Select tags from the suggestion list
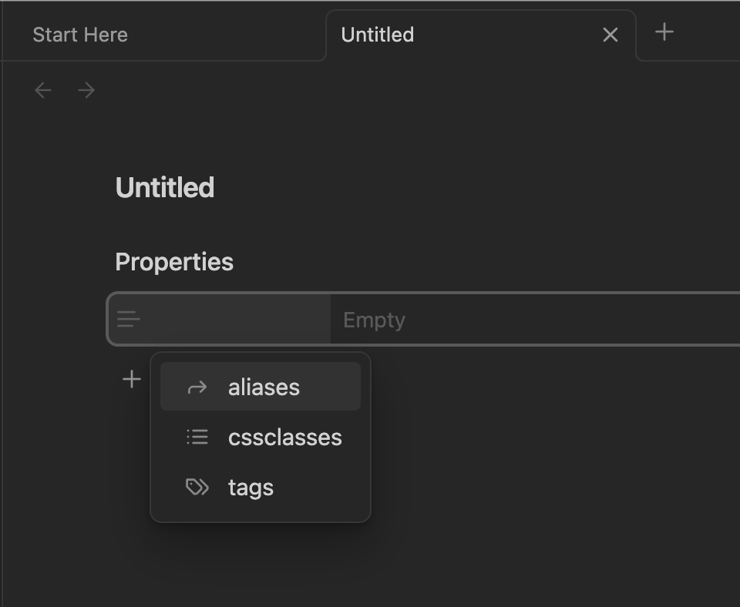Screen dimensions: 740x607 251,488
